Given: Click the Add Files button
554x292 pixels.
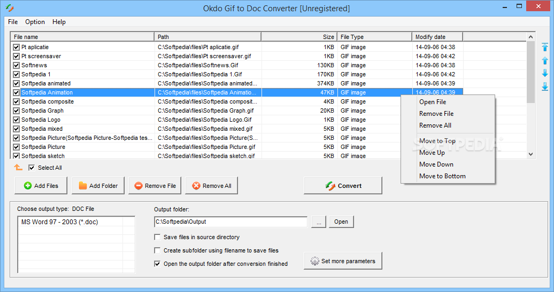Looking at the screenshot, I should (41, 185).
